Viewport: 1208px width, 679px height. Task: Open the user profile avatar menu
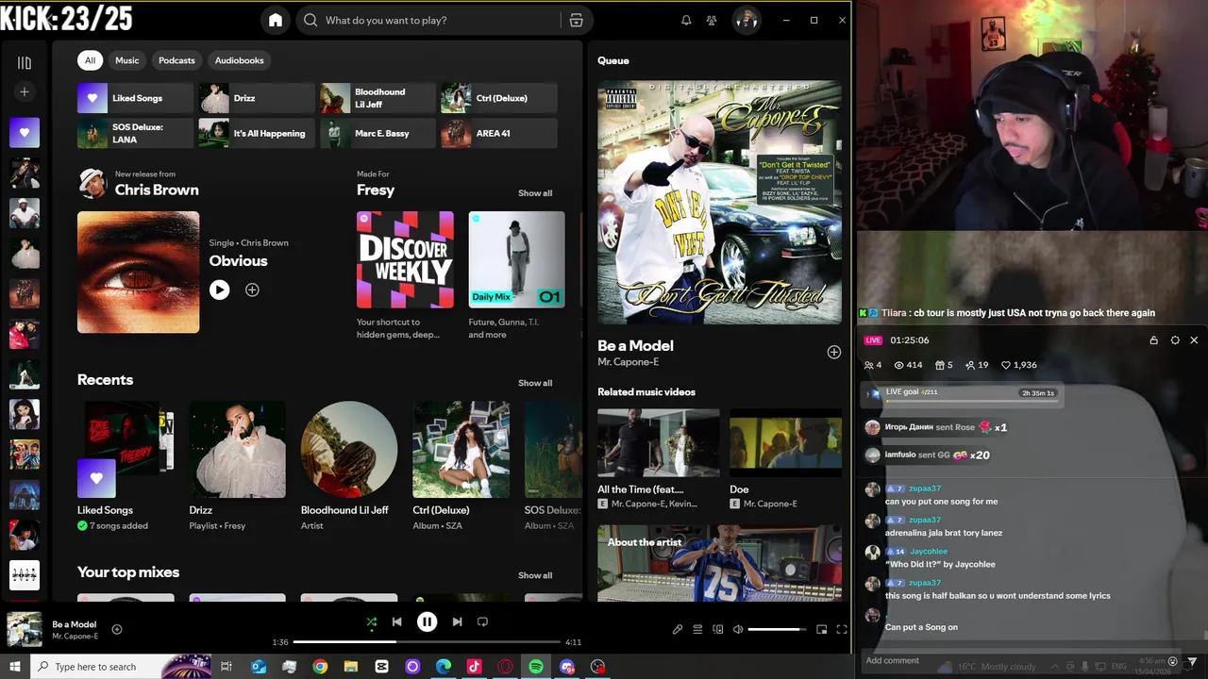click(x=747, y=20)
